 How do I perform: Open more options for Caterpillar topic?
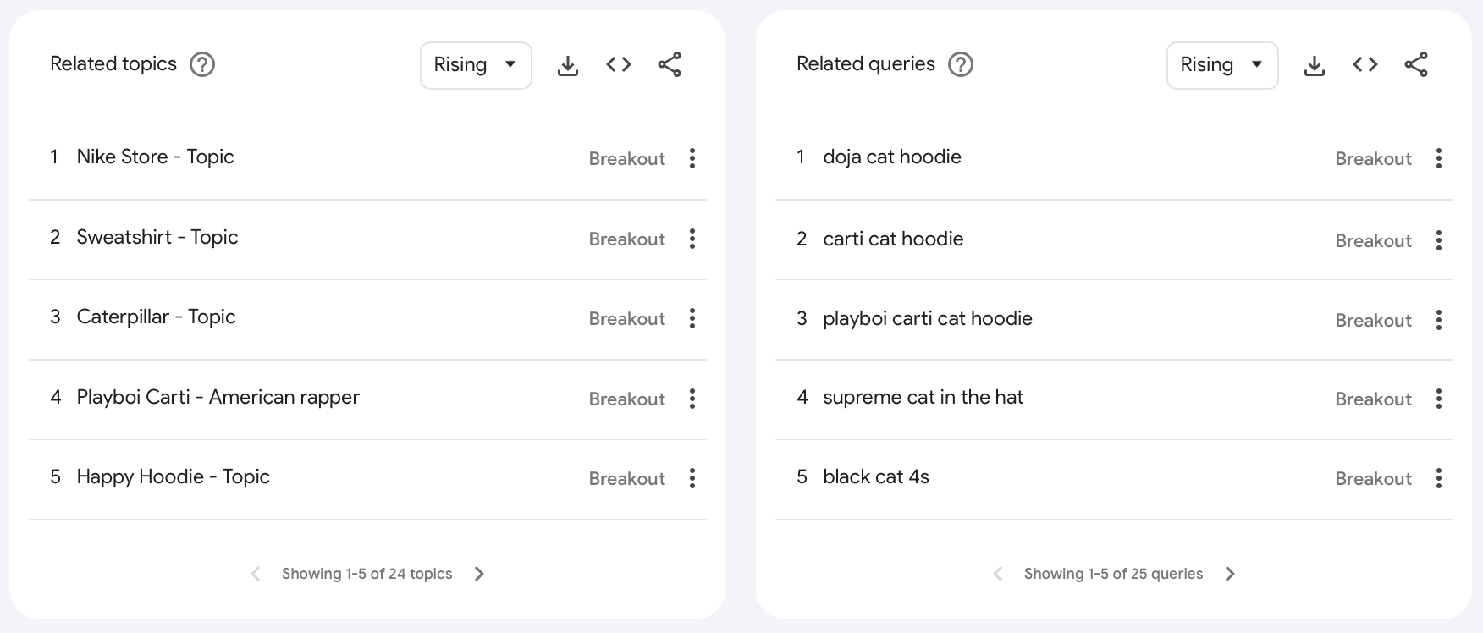[x=692, y=318]
